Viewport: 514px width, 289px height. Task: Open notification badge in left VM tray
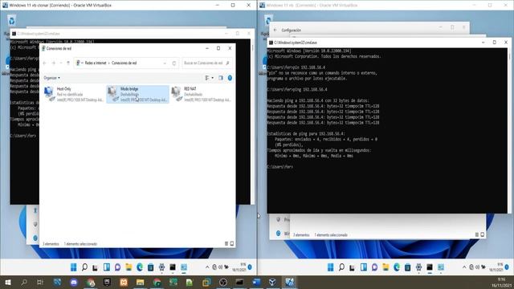coord(250,267)
